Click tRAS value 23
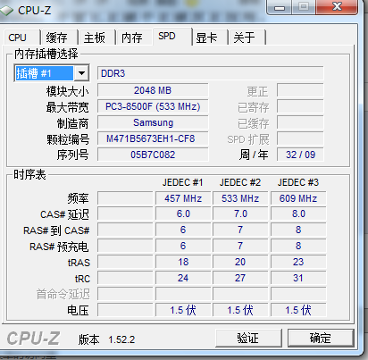 coord(298,262)
